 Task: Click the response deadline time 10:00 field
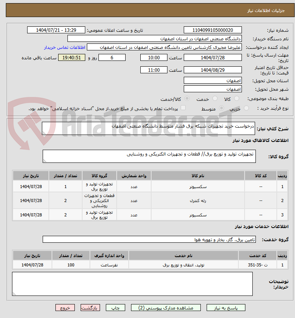click(x=154, y=57)
